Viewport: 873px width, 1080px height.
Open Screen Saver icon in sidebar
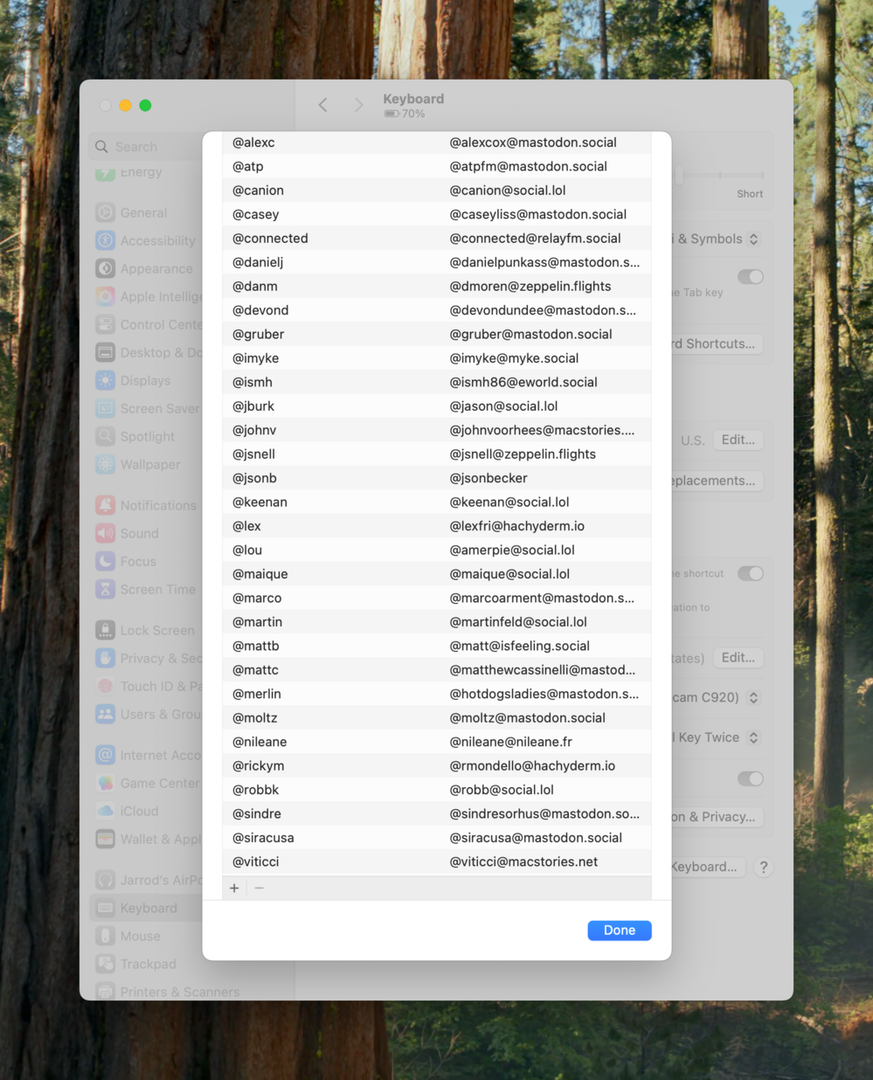coord(106,408)
